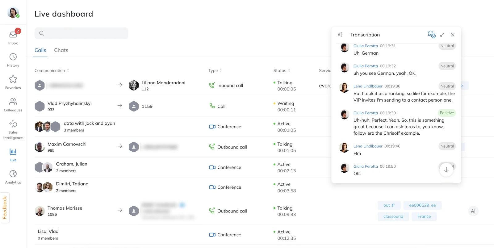Open transcription for Thomas Morisse call
The image size is (494, 248).
[473, 211]
